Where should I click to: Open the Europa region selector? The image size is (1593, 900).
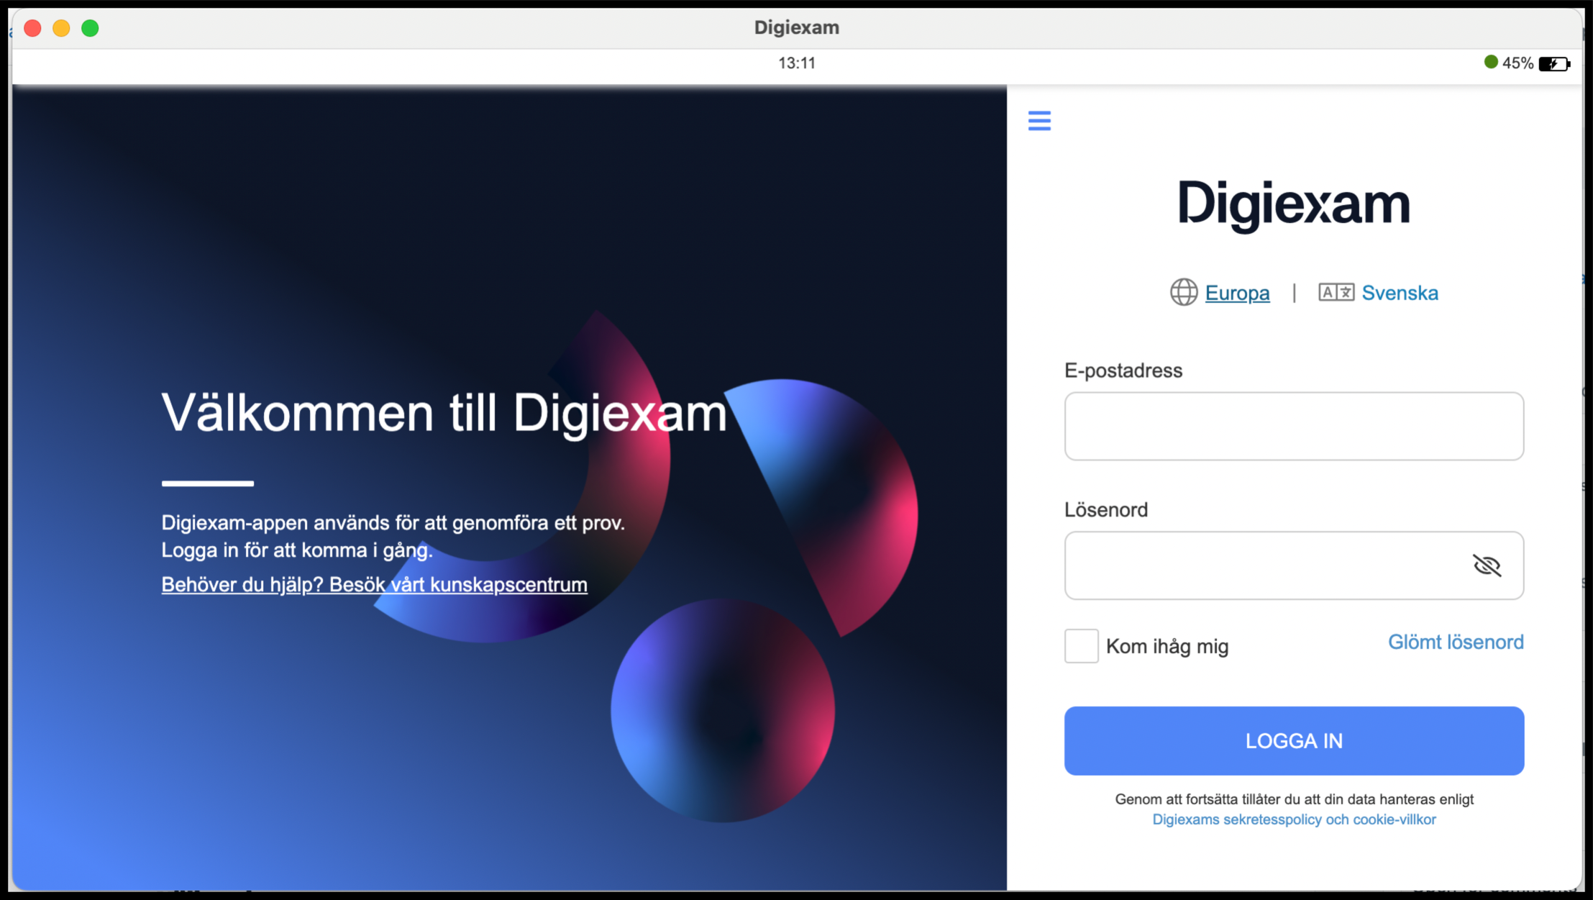(x=1237, y=293)
